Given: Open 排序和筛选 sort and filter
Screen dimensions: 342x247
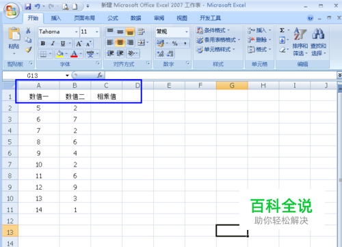Looking at the screenshot, I should pyautogui.click(x=300, y=42).
